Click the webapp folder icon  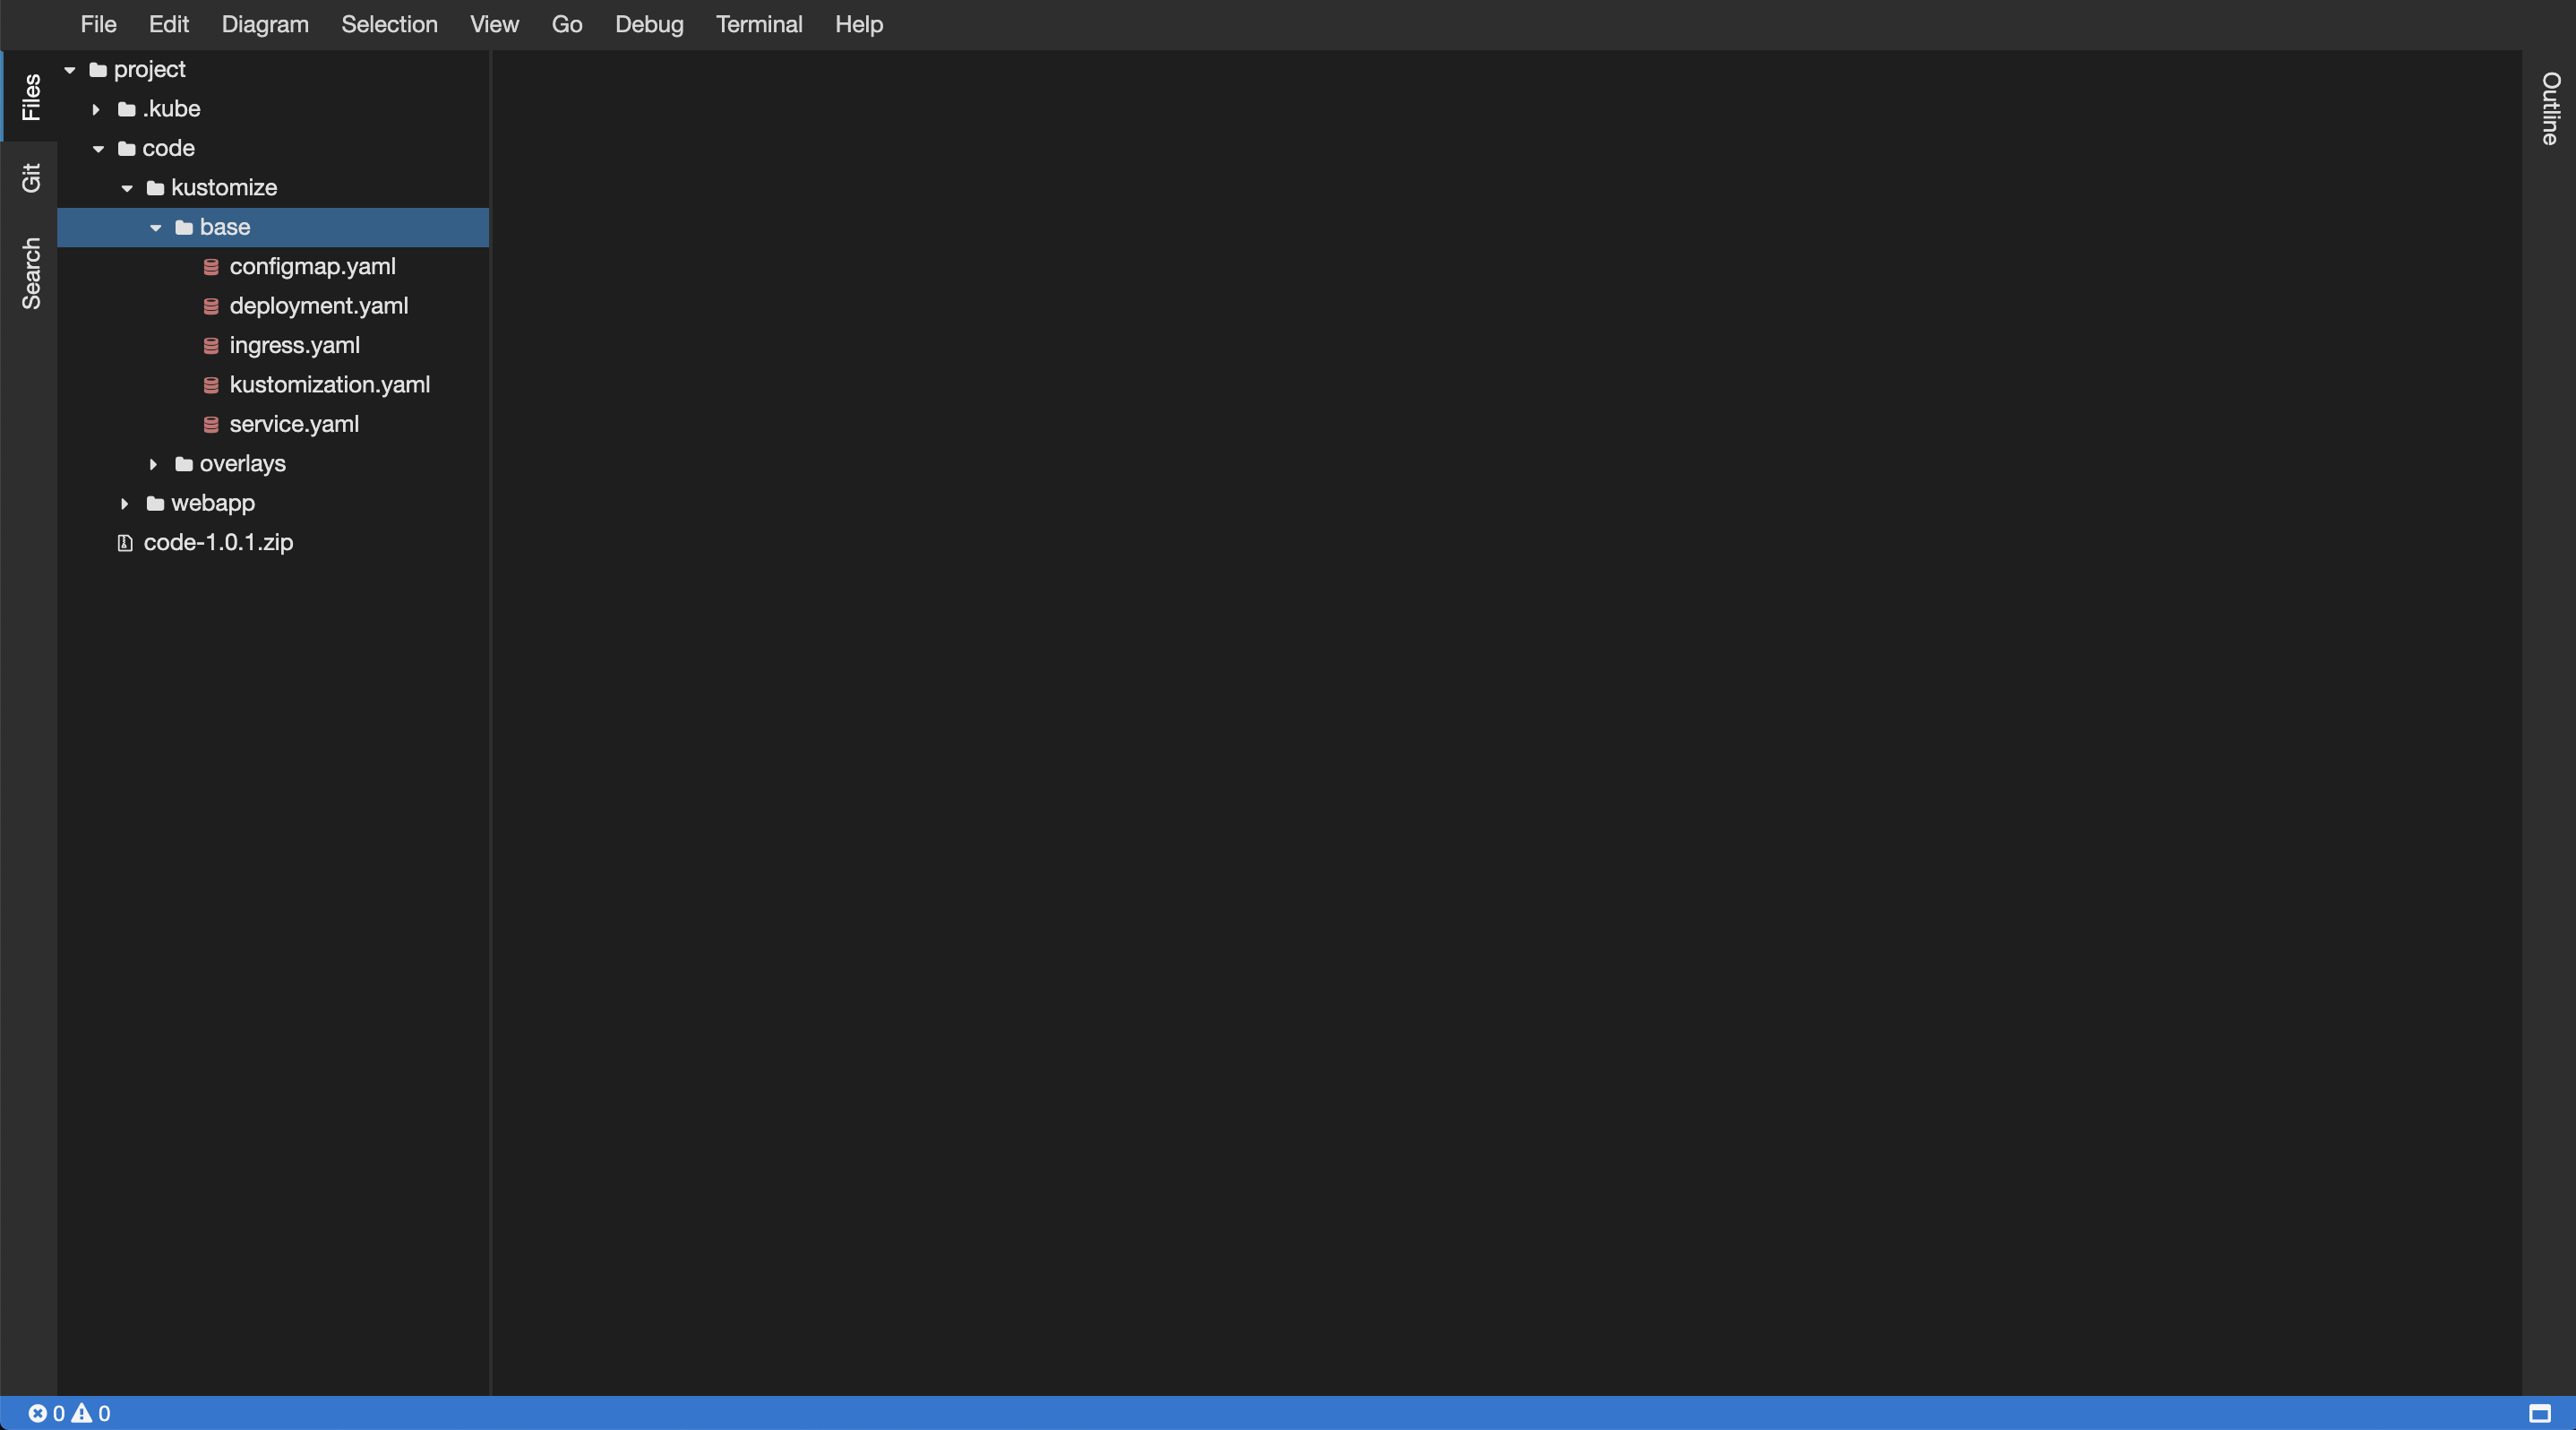click(x=155, y=503)
